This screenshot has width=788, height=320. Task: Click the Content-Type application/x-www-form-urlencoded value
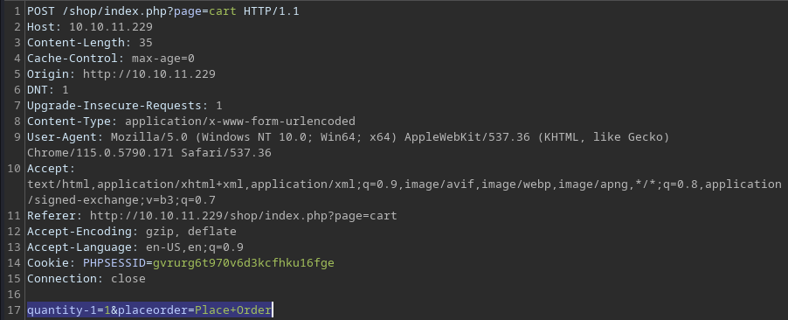click(x=240, y=122)
